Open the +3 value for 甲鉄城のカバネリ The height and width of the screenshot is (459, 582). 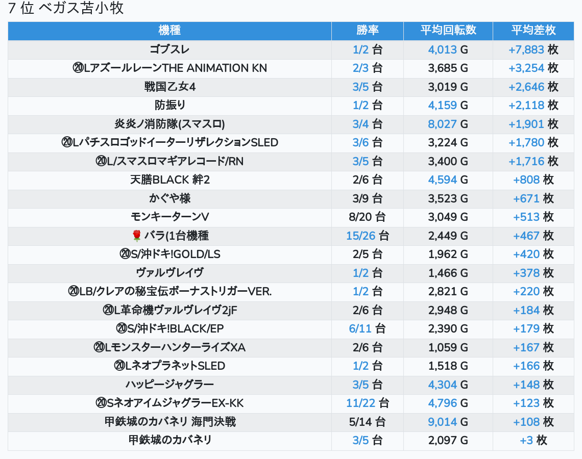[526, 441]
